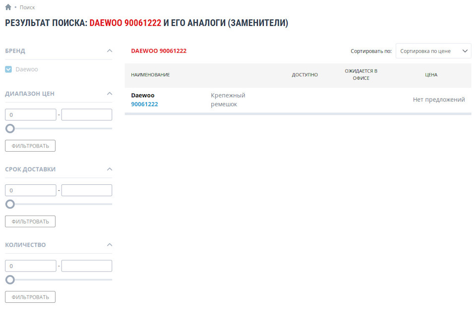This screenshot has width=476, height=336.
Task: Click the red DAEWOO 90061222 results heading
Action: click(159, 51)
